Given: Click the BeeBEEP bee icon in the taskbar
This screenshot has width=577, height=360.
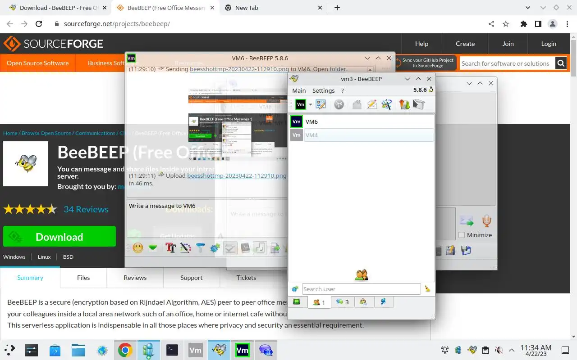Looking at the screenshot, I should click(x=219, y=350).
